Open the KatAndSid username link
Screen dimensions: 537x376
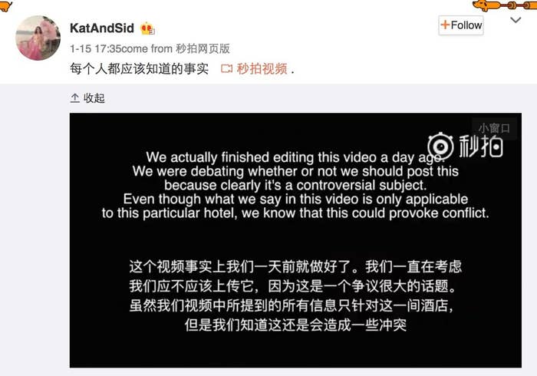pos(102,28)
